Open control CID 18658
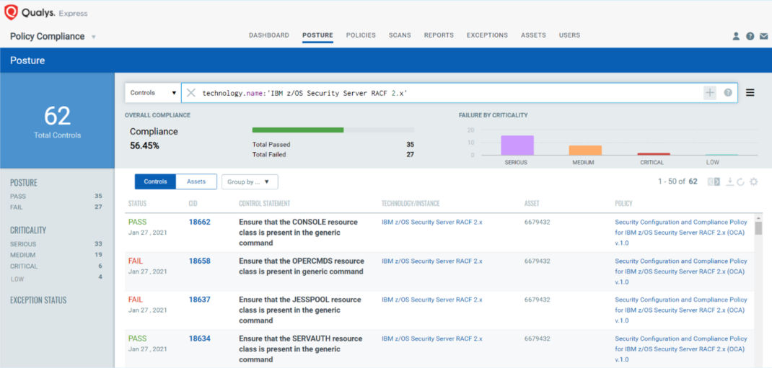 click(x=199, y=261)
